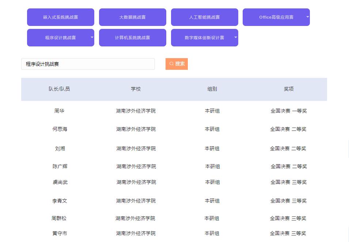Select the 数字媒体创新设计赛 button
Image resolution: width=349 pixels, height=242 pixels.
click(x=205, y=38)
